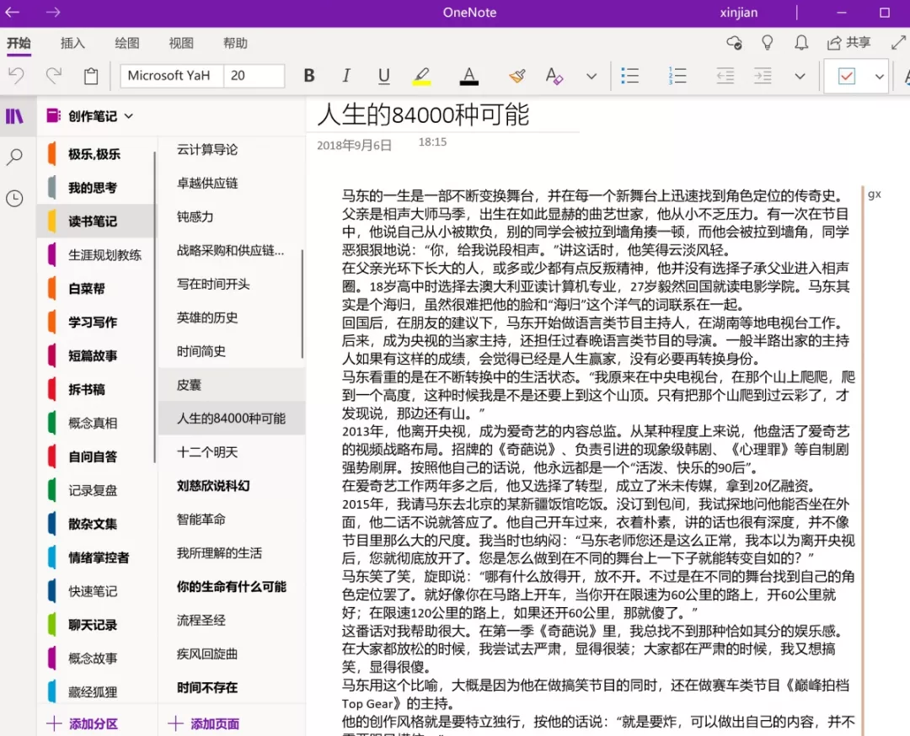910x736 pixels.
Task: Open the 记录复盘 section
Action: click(x=96, y=490)
